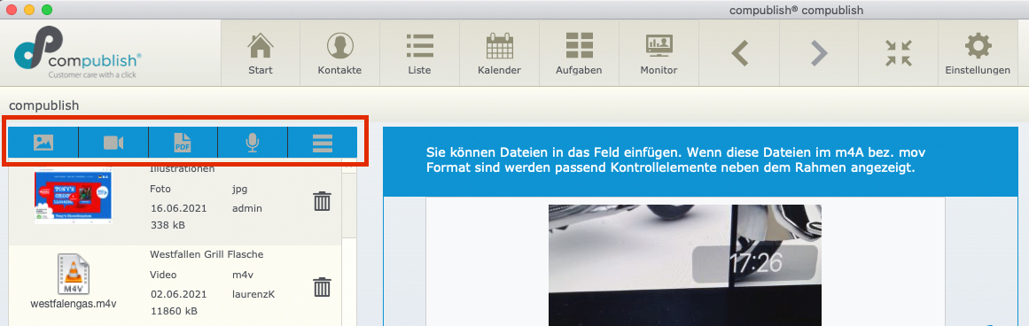This screenshot has height=326, width=1029.
Task: Delete the Illustrationen jpg entry
Action: coord(322,200)
